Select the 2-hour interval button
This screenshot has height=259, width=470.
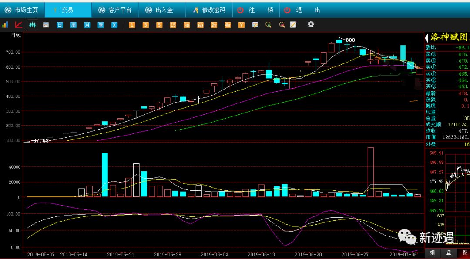coord(214,25)
